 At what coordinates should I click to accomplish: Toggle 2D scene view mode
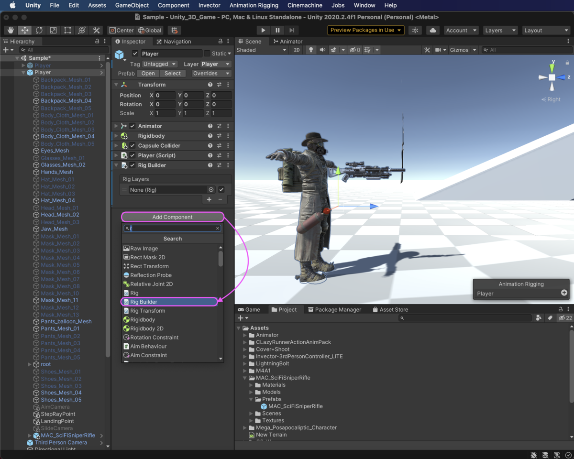(297, 50)
